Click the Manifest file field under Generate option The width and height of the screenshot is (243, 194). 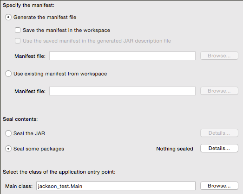[122, 56]
